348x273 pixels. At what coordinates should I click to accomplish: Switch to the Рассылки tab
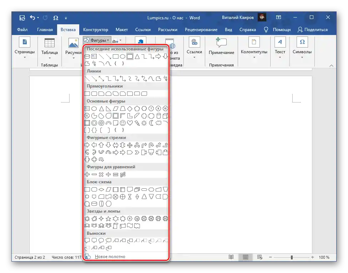pyautogui.click(x=167, y=30)
